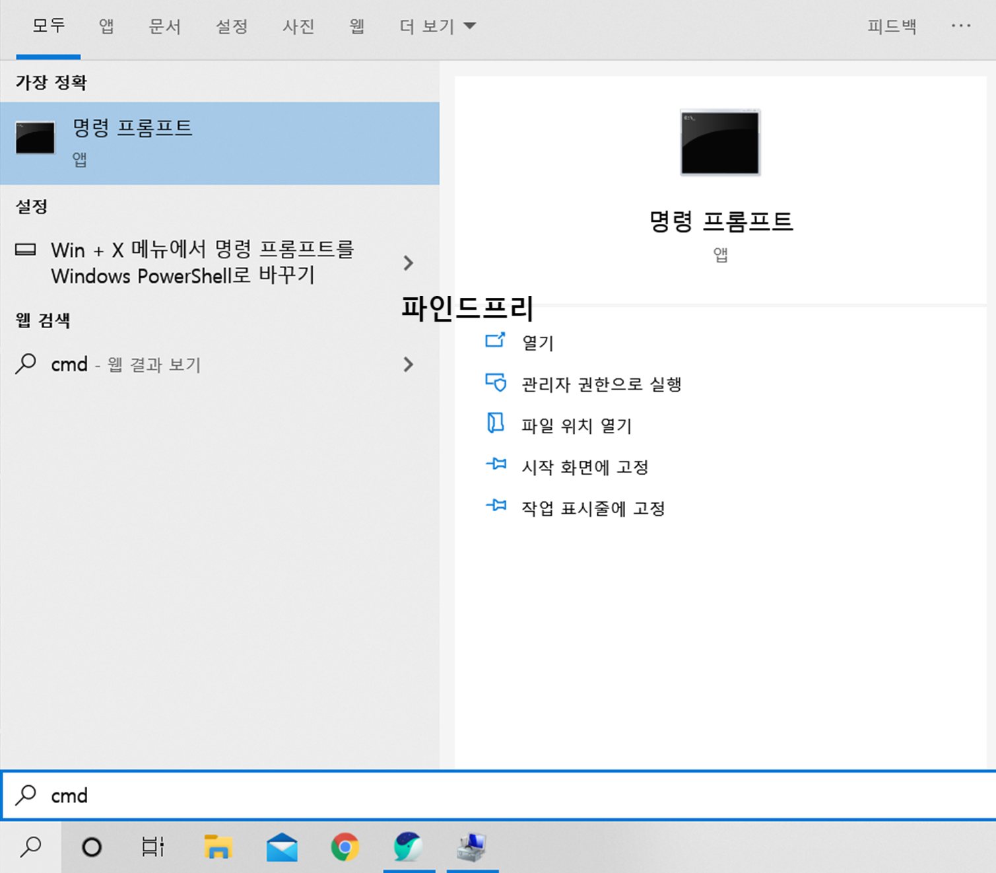
Task: Click the search box containing cmd
Action: pyautogui.click(x=498, y=795)
